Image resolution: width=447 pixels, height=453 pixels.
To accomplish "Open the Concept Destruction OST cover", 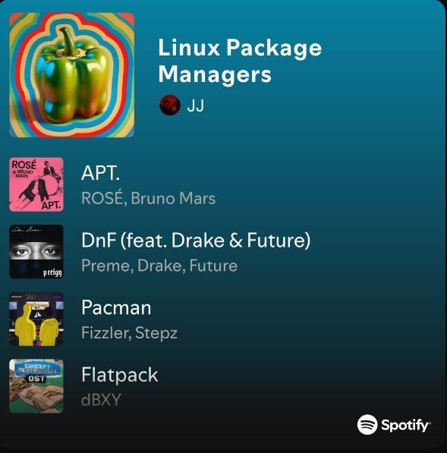I will (36, 386).
